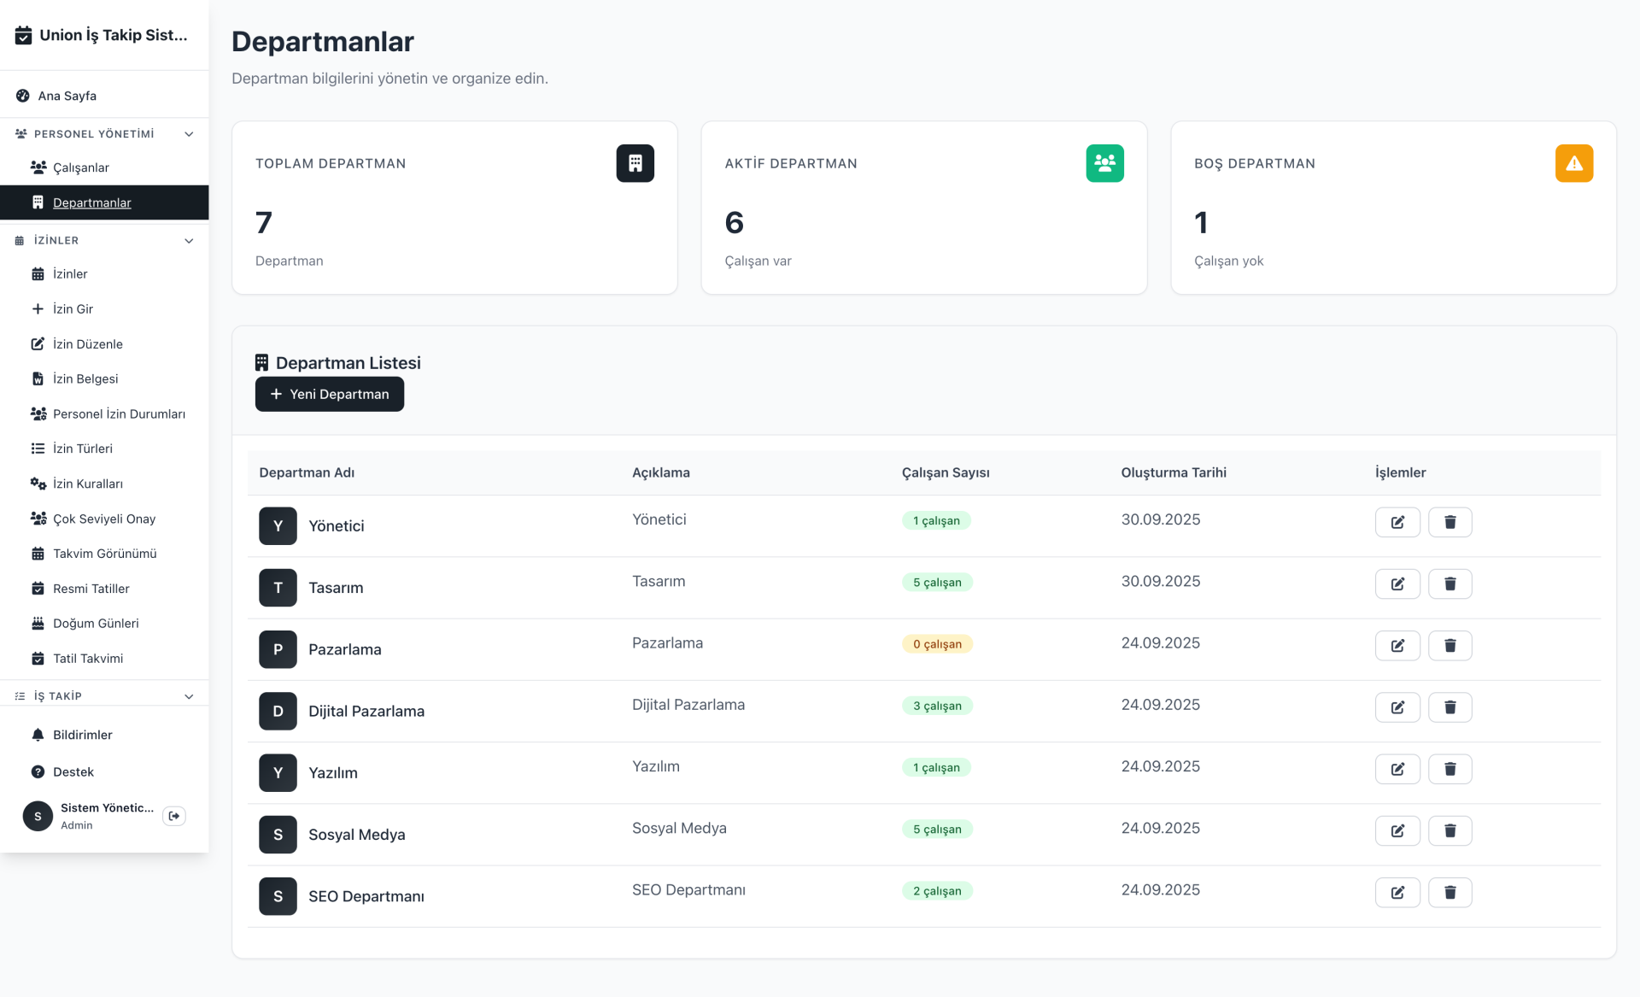Collapse the İzinler sidebar section
This screenshot has width=1640, height=997.
pyautogui.click(x=189, y=241)
